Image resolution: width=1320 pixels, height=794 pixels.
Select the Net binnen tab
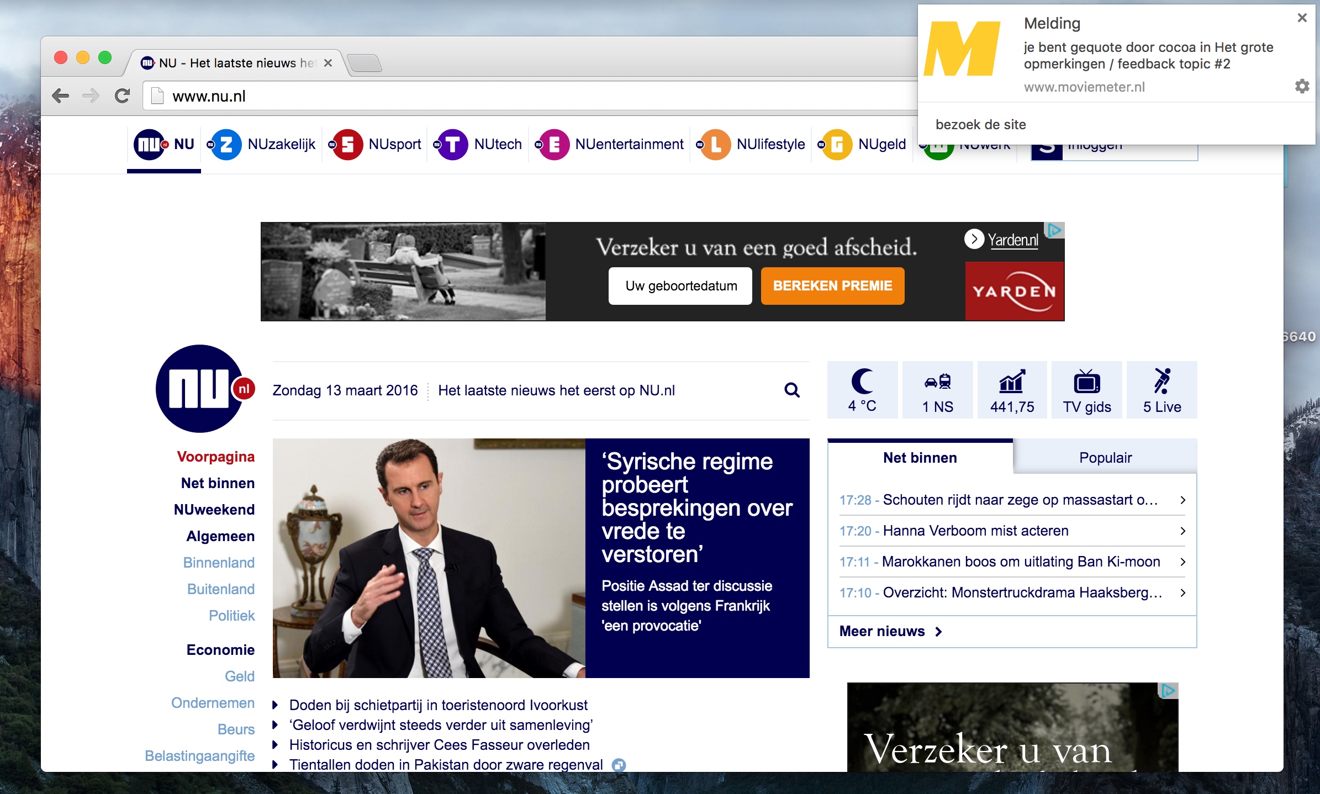[920, 458]
